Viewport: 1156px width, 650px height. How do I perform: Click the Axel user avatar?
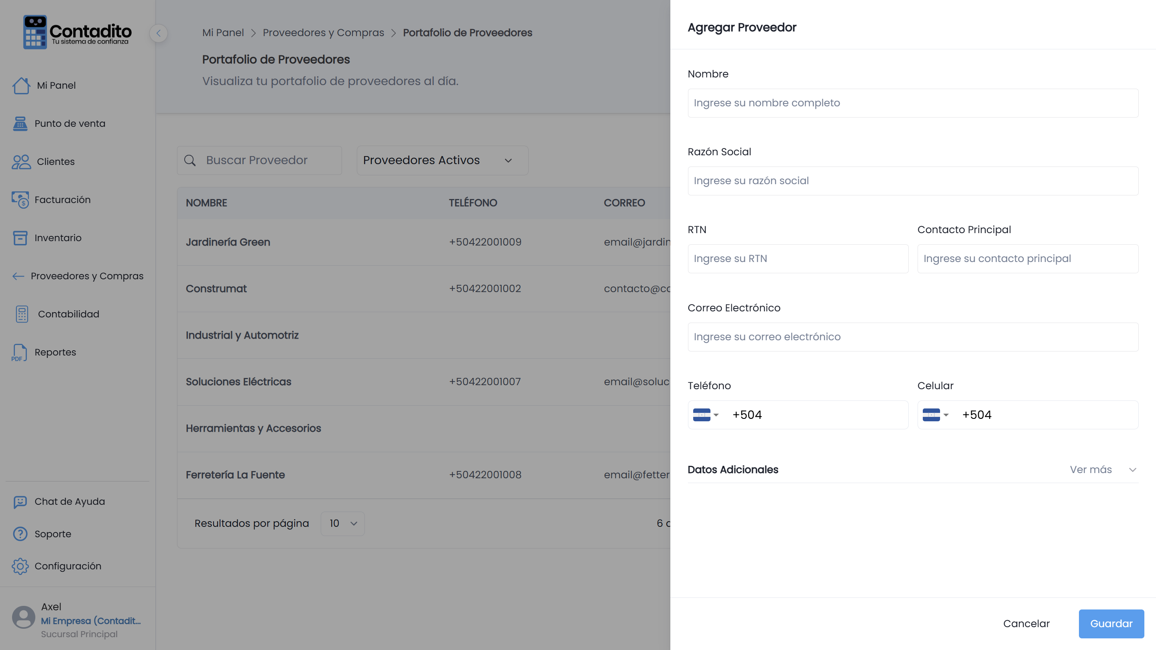[23, 618]
